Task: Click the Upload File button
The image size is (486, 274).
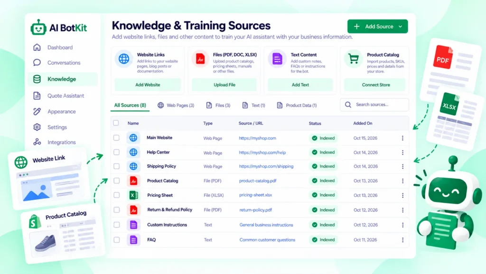Action: [x=224, y=85]
